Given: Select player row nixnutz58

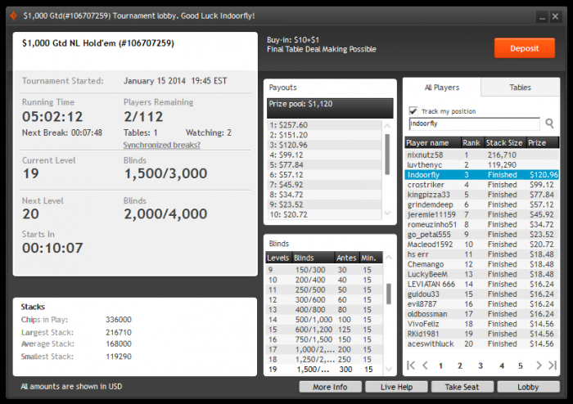Looking at the screenshot, I should pyautogui.click(x=481, y=155).
